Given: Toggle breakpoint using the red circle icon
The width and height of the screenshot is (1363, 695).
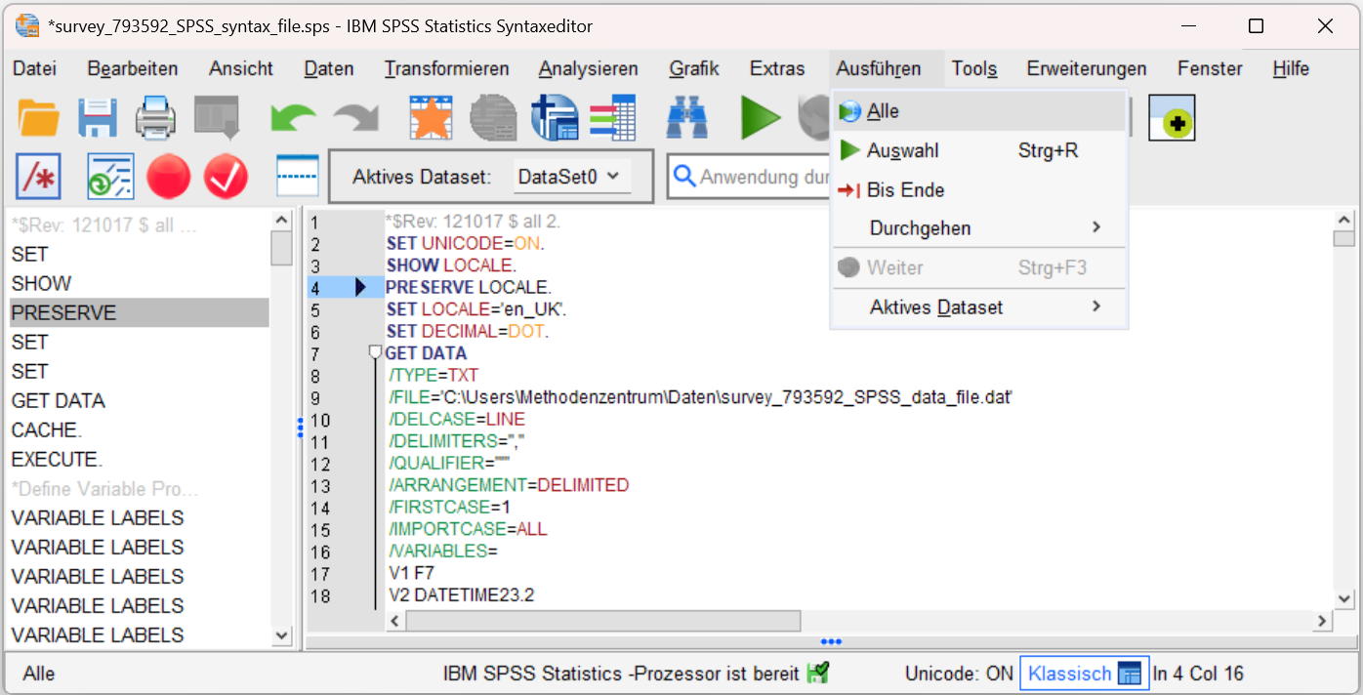Looking at the screenshot, I should point(168,177).
